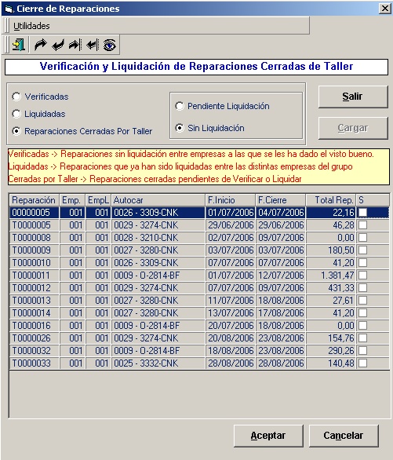Check the box for repair 00000005
The image size is (393, 460).
363,212
